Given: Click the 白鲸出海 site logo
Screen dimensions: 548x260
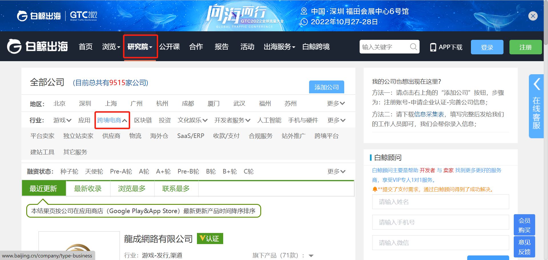Looking at the screenshot, I should point(37,46).
